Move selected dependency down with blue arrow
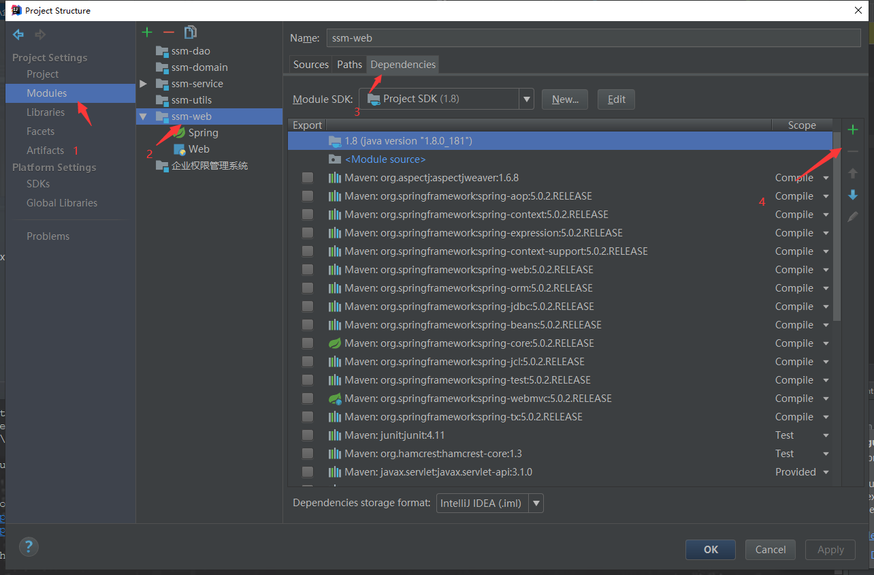 pyautogui.click(x=853, y=195)
